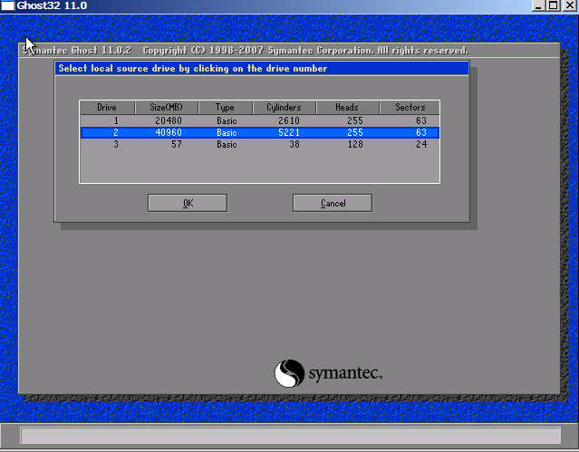The width and height of the screenshot is (579, 452).
Task: Click the Size(MB) column header
Action: (167, 108)
